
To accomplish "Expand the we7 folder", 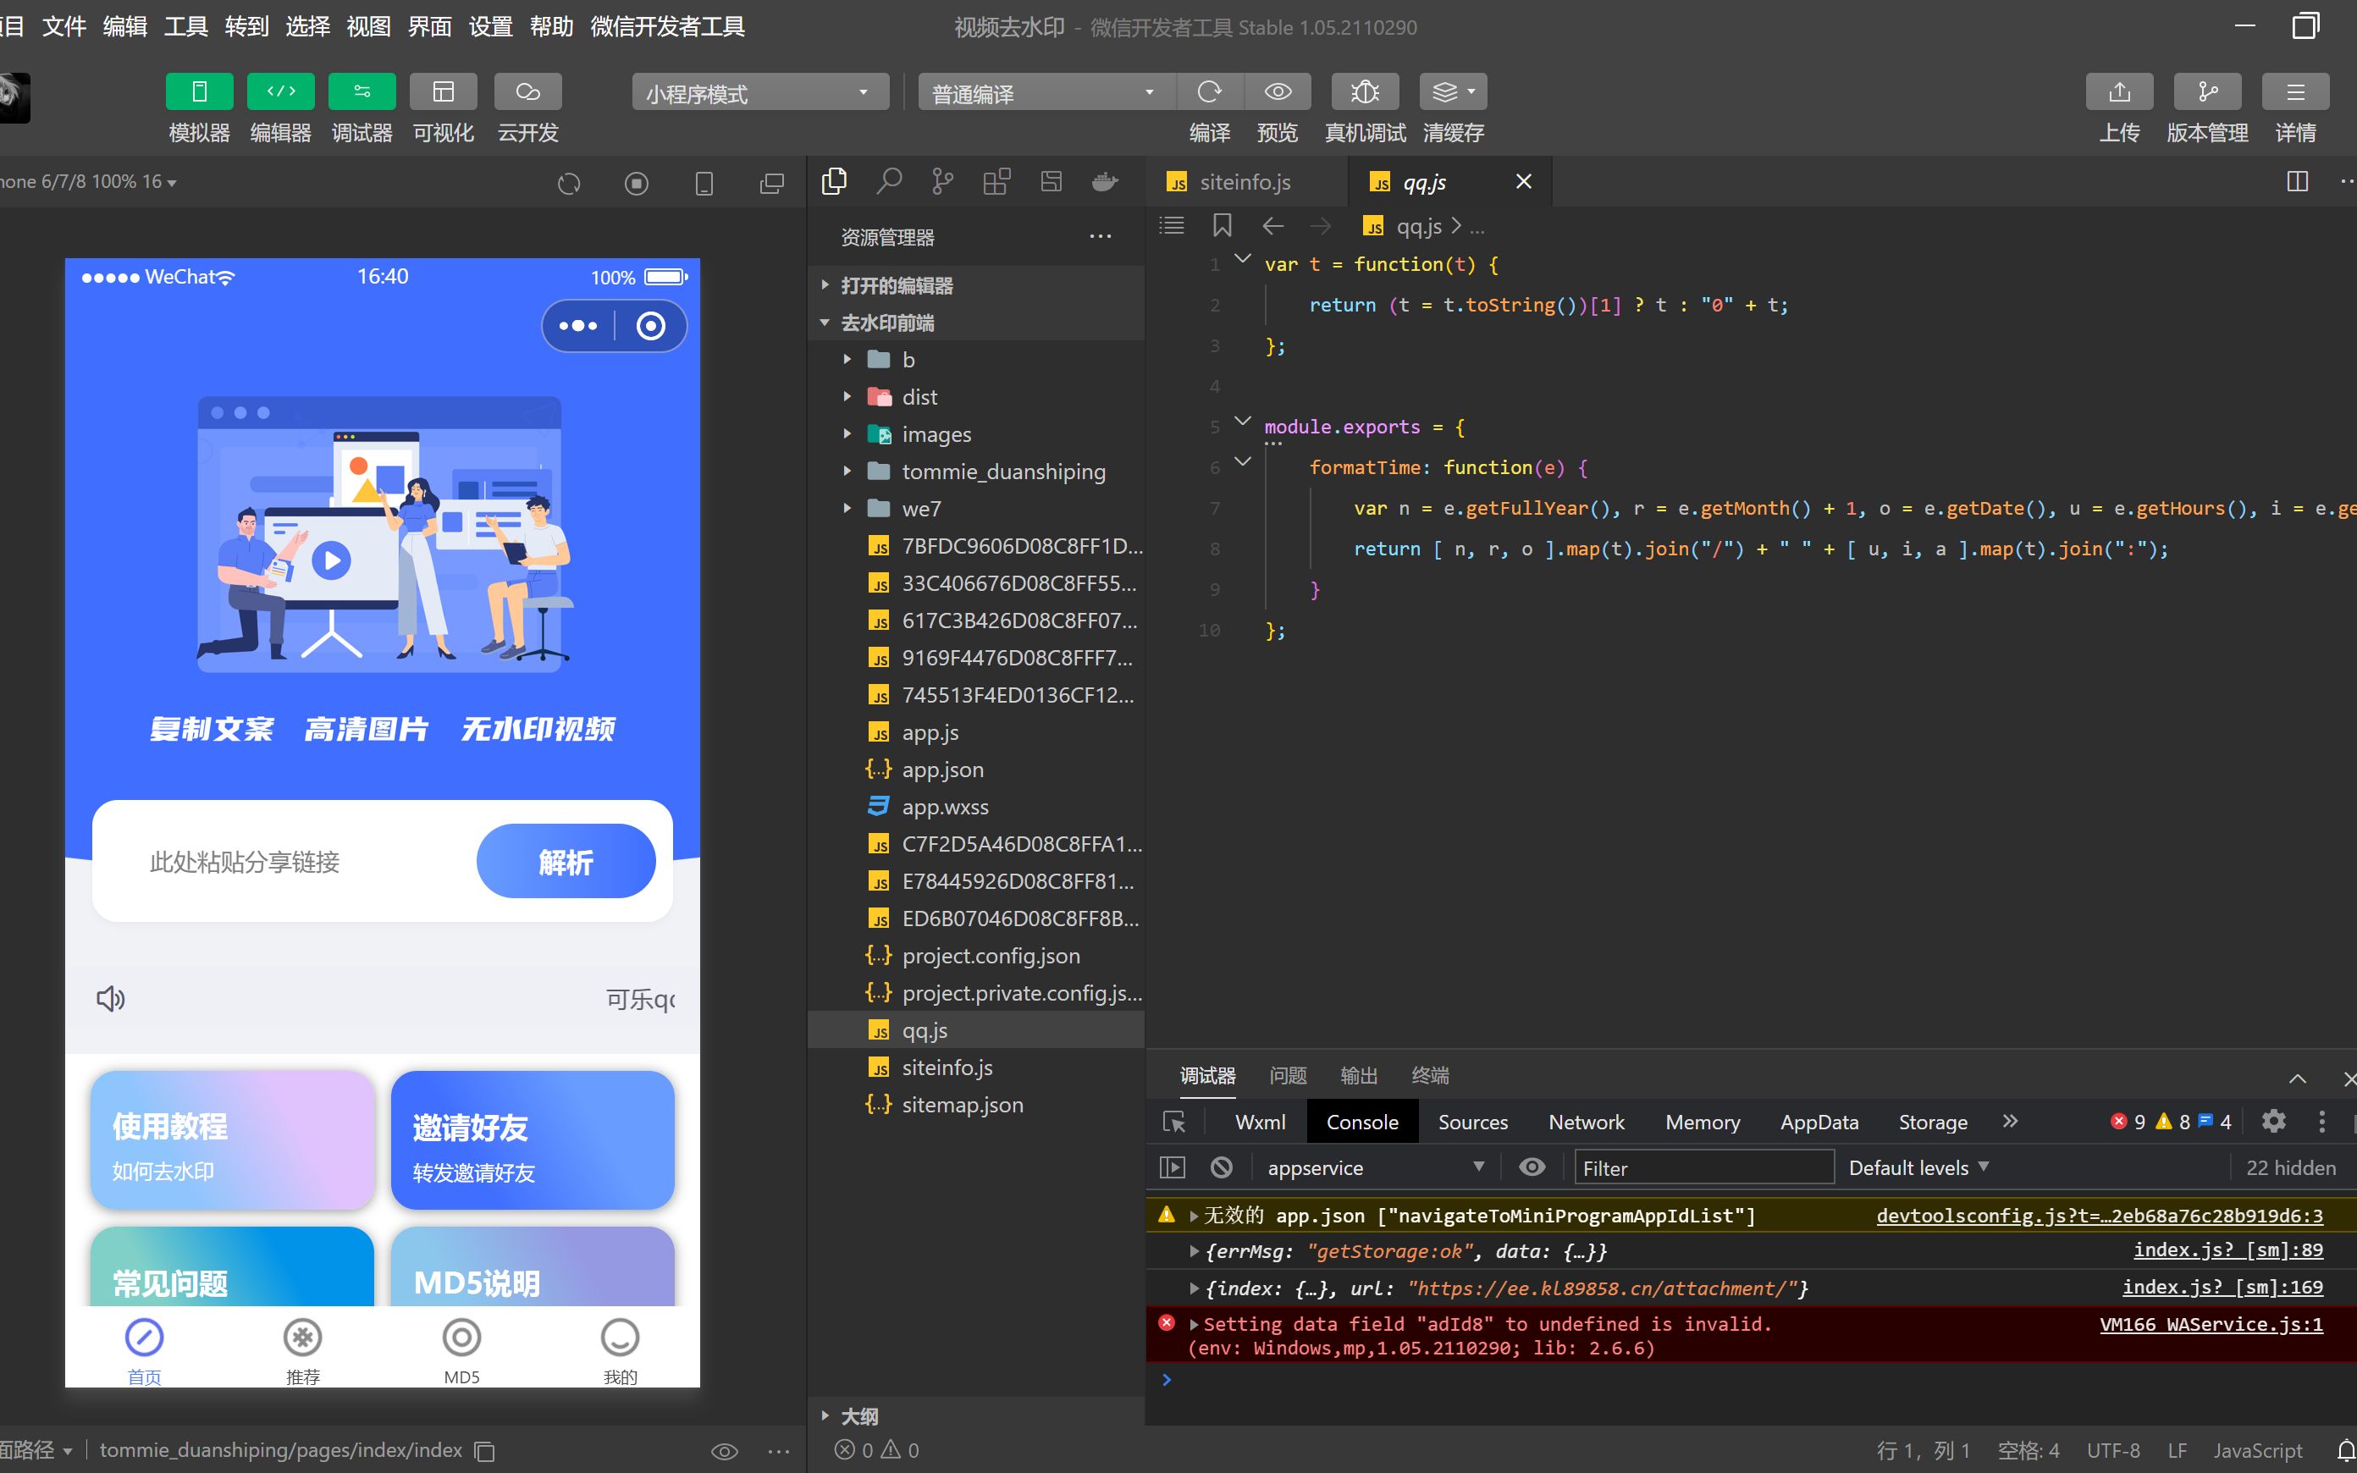I will [976, 509].
